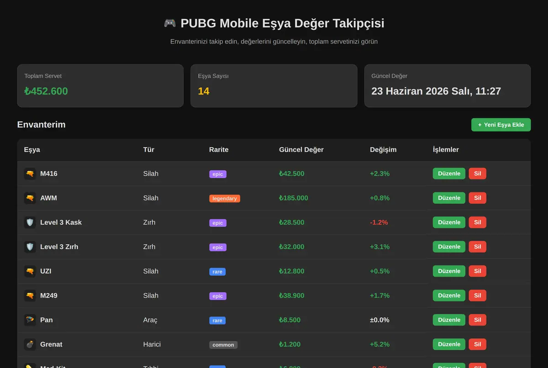The width and height of the screenshot is (548, 368).
Task: Click the gamepad icon in the title
Action: 170,23
